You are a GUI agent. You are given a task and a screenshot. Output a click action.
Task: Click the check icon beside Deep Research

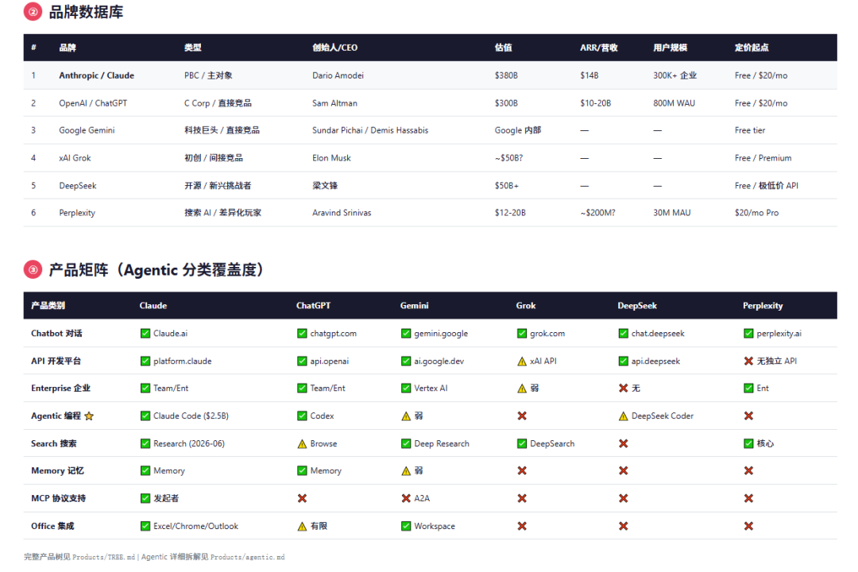(x=406, y=443)
